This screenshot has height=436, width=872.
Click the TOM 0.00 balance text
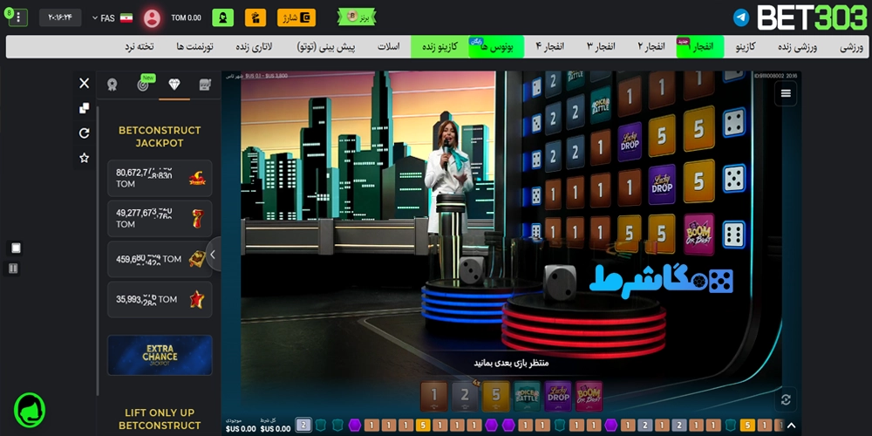click(x=187, y=17)
